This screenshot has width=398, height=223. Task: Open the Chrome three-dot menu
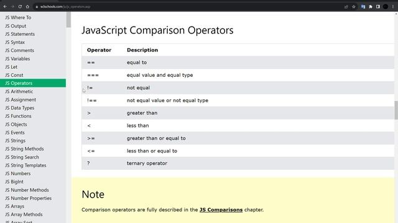(392, 7)
